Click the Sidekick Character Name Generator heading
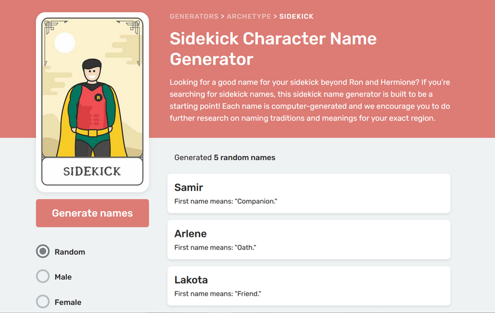The height and width of the screenshot is (313, 495). [x=273, y=49]
